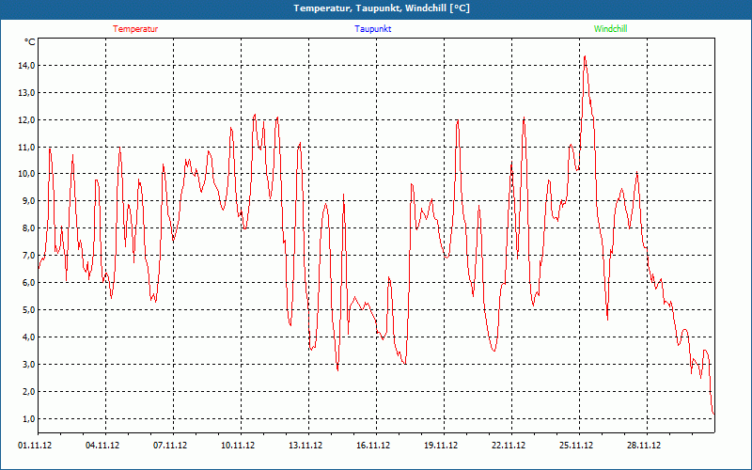Click the 14,0 y-axis value
This screenshot has height=470, width=752.
26,66
